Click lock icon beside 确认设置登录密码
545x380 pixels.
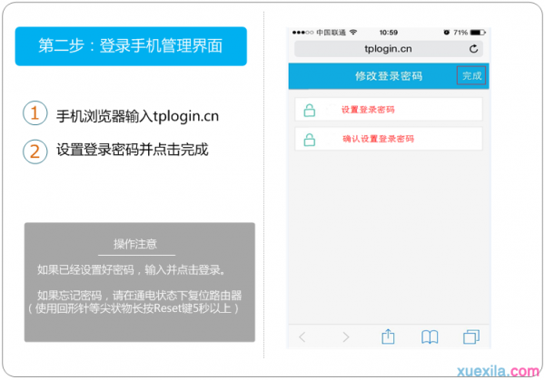(x=309, y=140)
